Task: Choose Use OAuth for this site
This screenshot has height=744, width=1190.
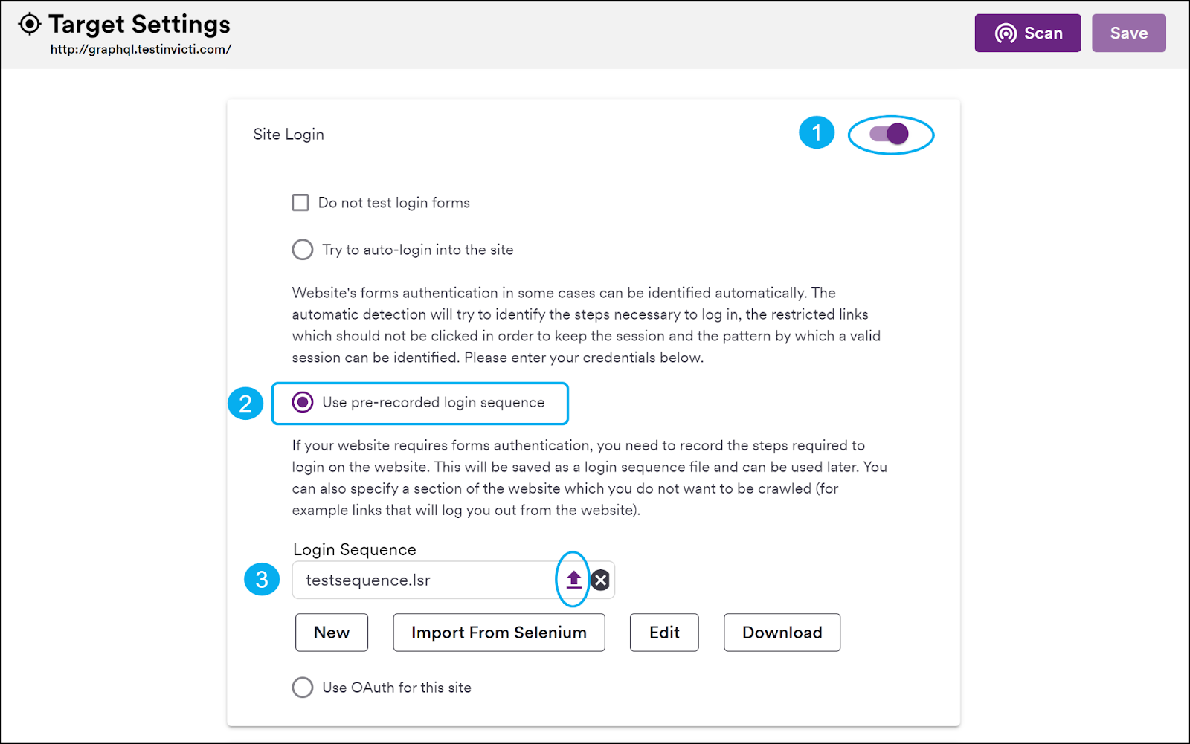Action: [x=303, y=687]
